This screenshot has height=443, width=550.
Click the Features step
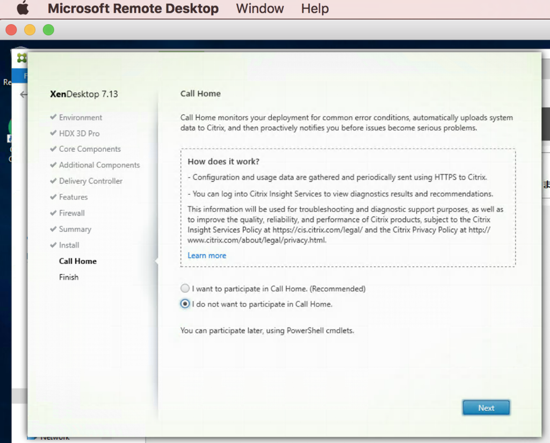click(x=73, y=197)
